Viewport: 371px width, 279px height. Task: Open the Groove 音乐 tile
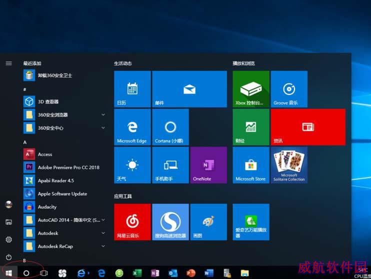click(289, 89)
